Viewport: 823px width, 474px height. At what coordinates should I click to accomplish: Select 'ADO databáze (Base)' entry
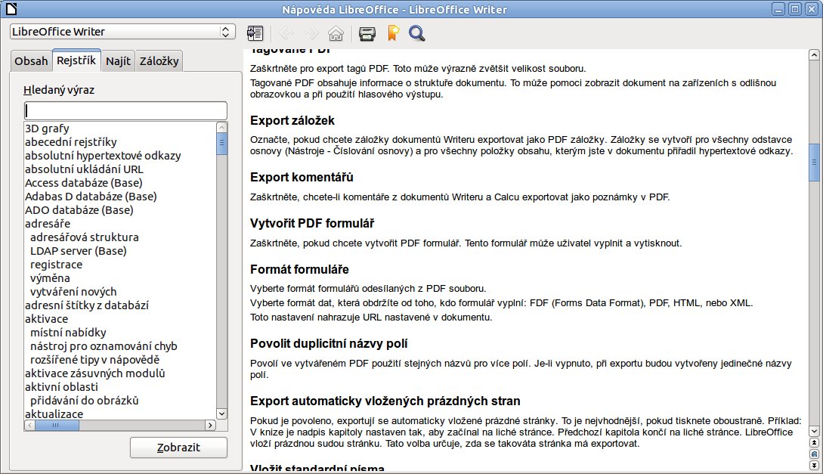pos(79,210)
